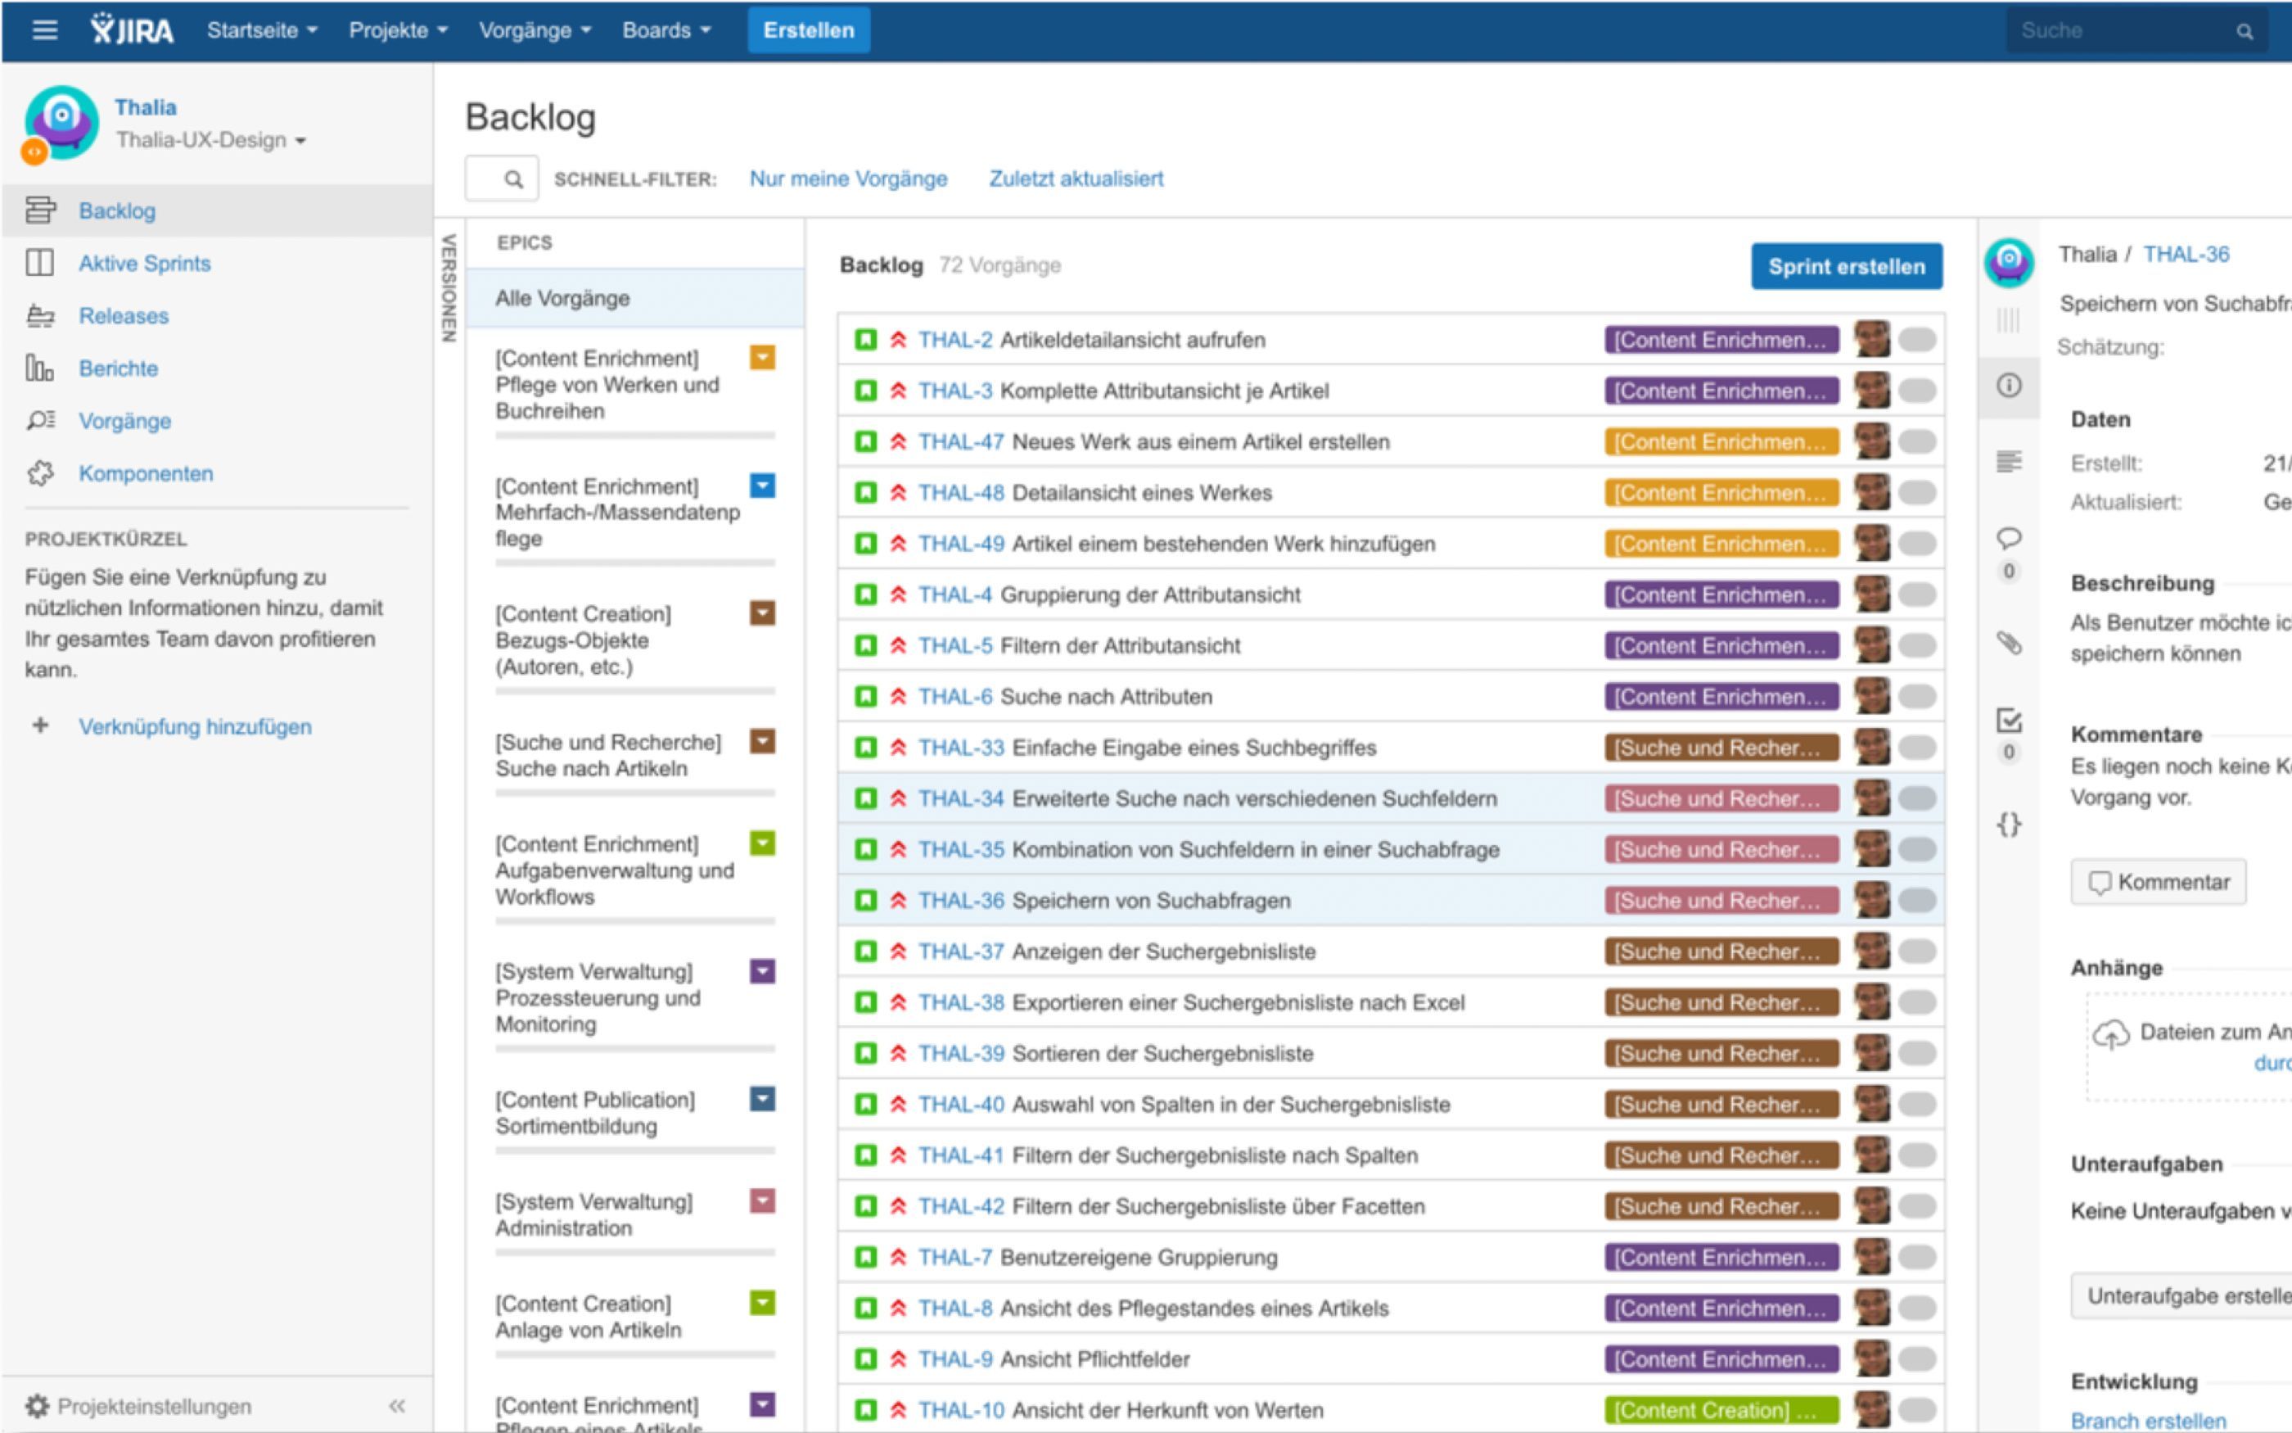
Task: Click the attachments paperclip icon in detail panel
Action: tap(2010, 643)
